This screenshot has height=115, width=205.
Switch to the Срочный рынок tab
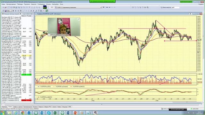click(28, 107)
